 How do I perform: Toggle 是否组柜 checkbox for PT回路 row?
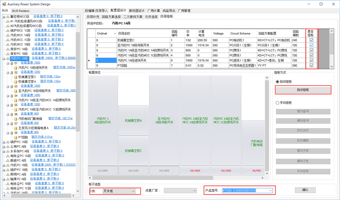pyautogui.click(x=311, y=65)
